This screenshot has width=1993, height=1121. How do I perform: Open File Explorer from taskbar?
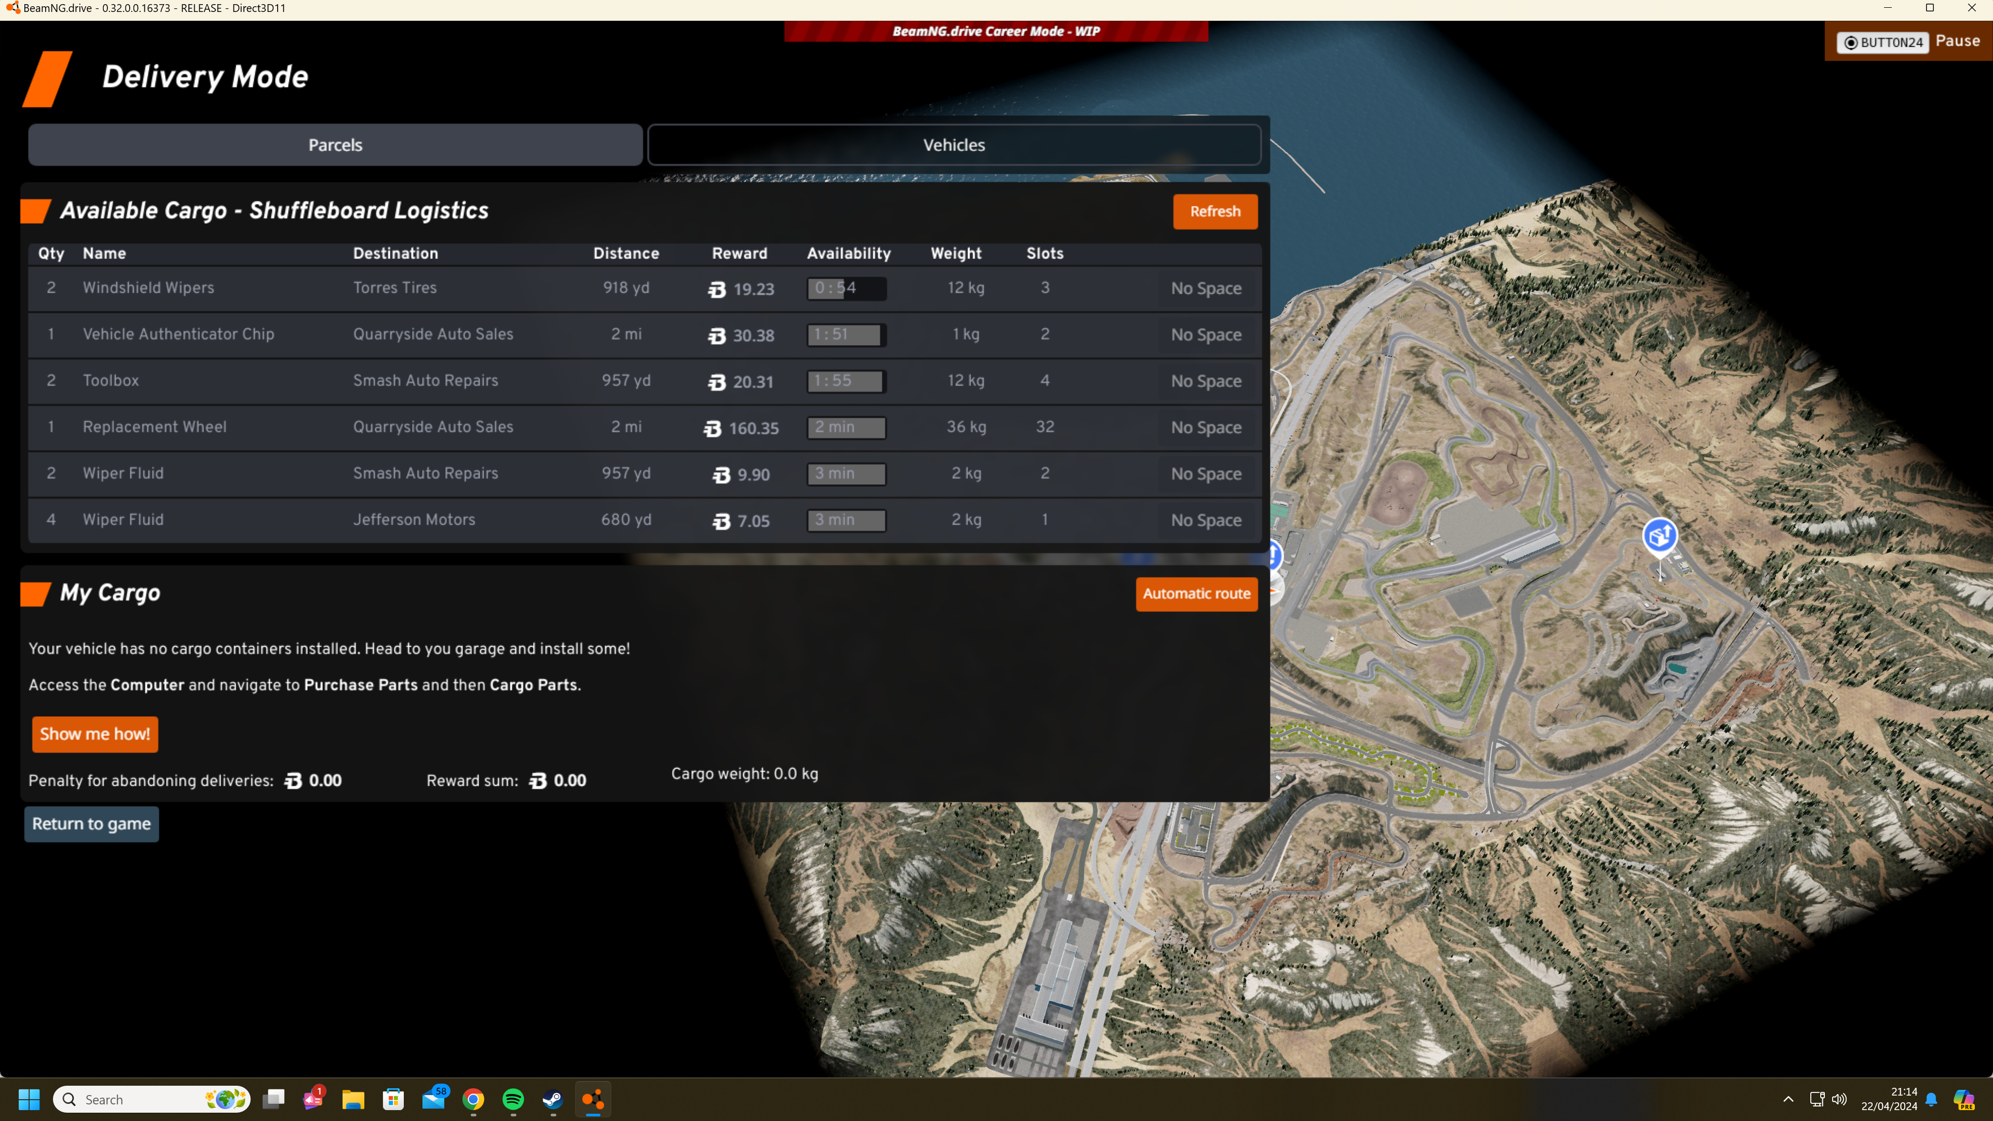point(353,1099)
